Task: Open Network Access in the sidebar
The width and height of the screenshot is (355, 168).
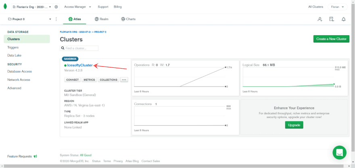Action: pos(19,80)
